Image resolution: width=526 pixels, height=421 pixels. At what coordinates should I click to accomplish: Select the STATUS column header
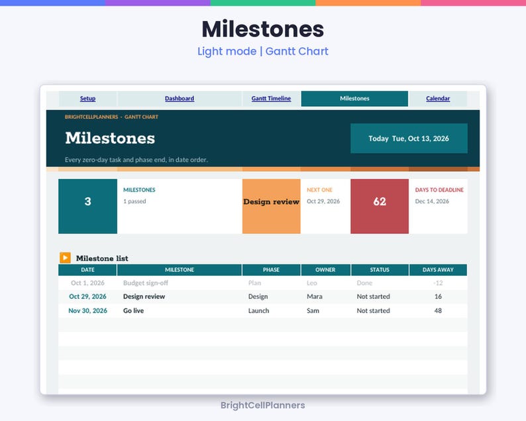coord(380,270)
